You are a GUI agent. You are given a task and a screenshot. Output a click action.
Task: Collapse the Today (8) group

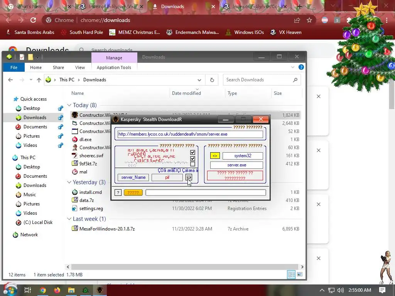[69, 105]
